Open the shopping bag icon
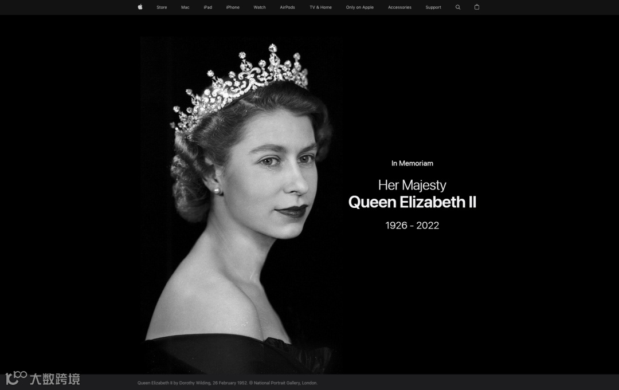Screen dimensions: 619x390 pos(477,7)
